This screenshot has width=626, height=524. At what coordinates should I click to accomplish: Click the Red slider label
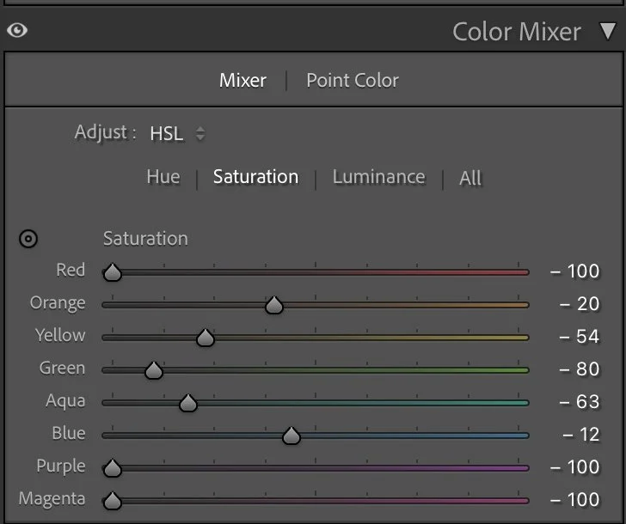71,270
